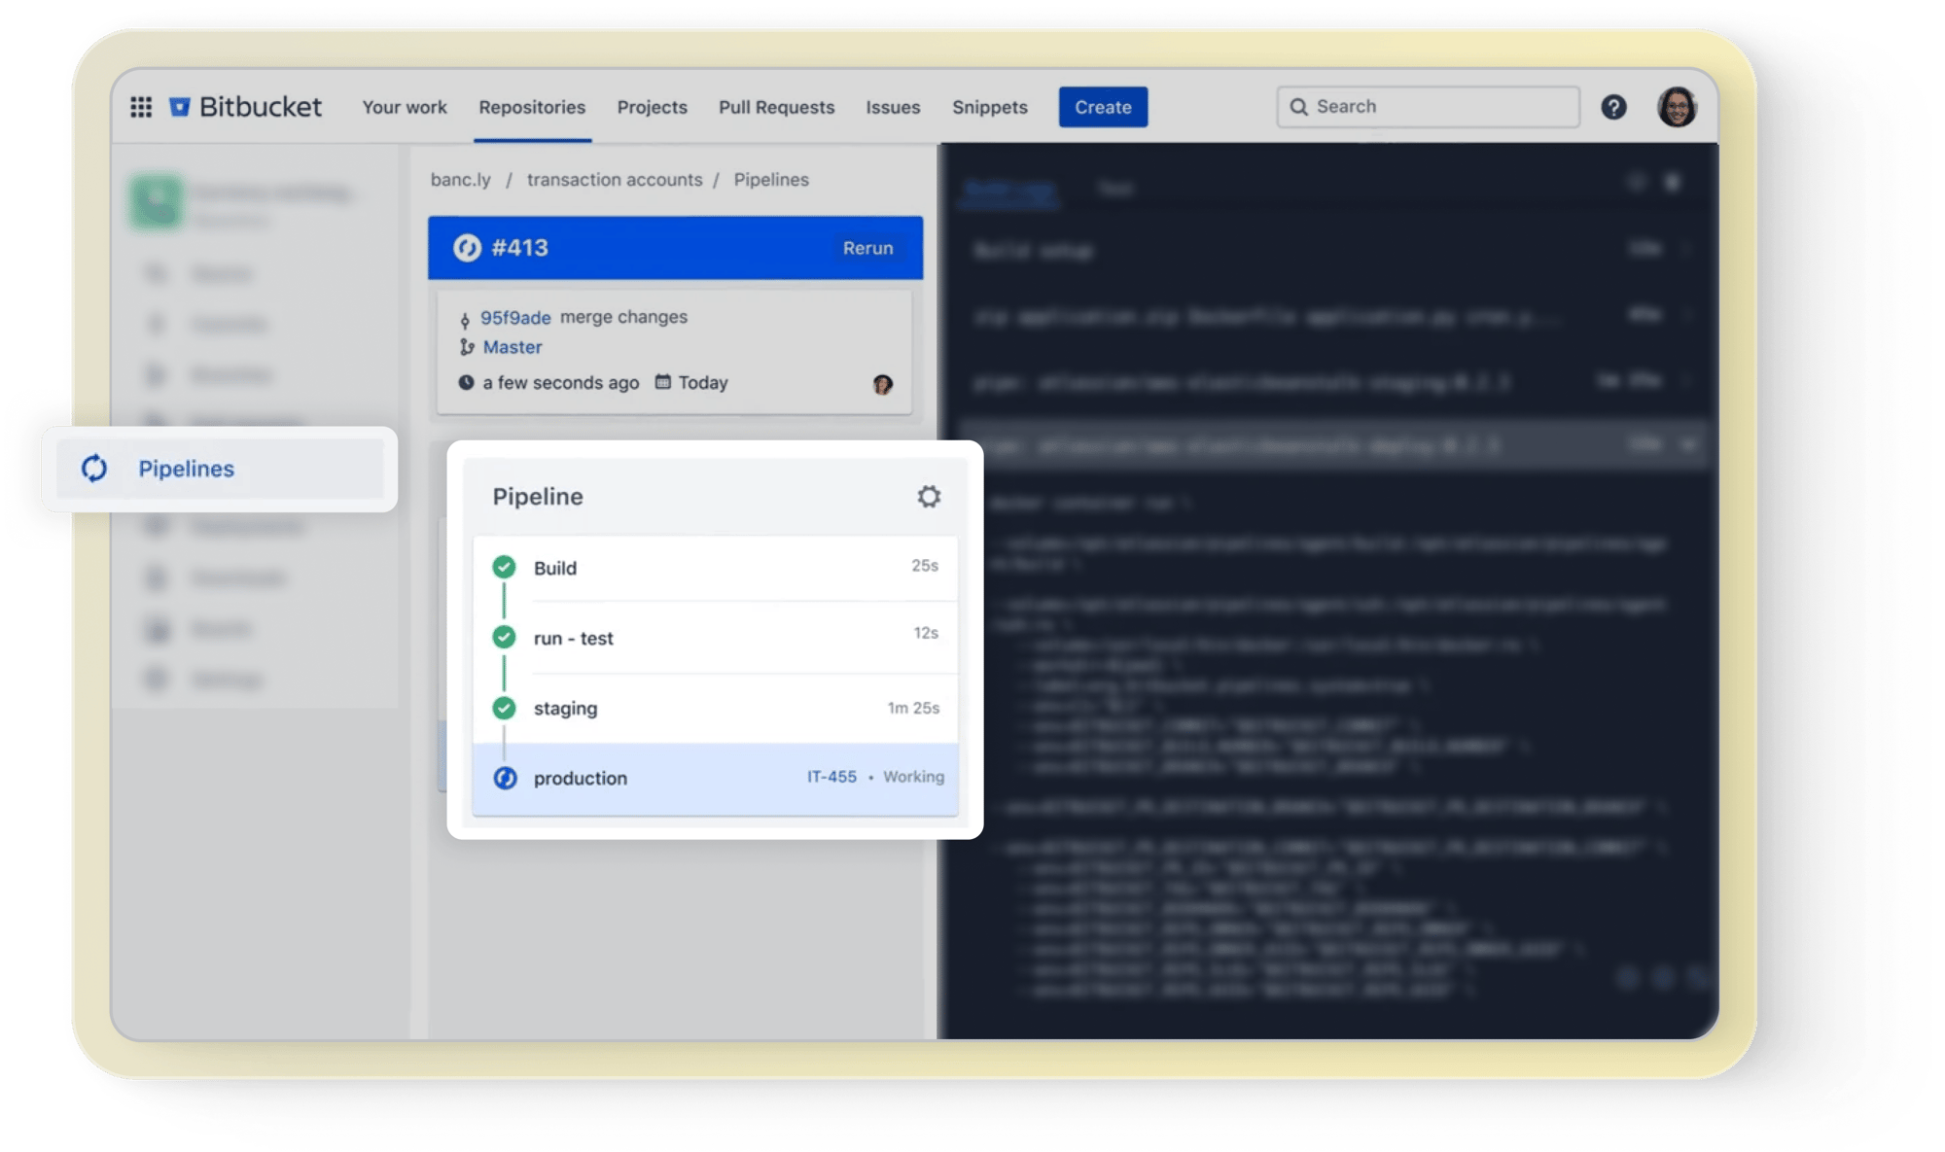The height and width of the screenshot is (1152, 1945).
Task: Click the Pipelines refresh icon in sidebar
Action: [94, 469]
